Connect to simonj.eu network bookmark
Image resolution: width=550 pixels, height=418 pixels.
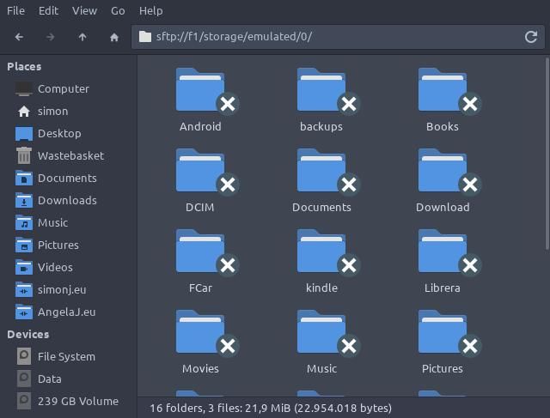tap(69, 290)
